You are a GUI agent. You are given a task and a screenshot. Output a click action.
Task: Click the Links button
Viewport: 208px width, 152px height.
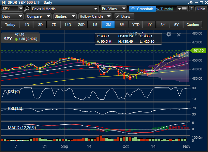pos(201,9)
